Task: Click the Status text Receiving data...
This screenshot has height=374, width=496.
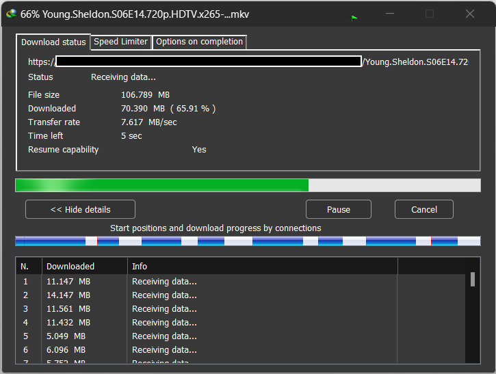Action: 123,77
